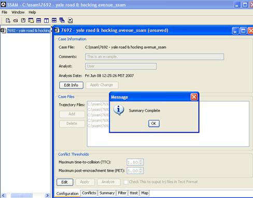This screenshot has height=198, width=253.
Task: Click left arrow of tree panel scrollbar
Action: [x=4, y=195]
